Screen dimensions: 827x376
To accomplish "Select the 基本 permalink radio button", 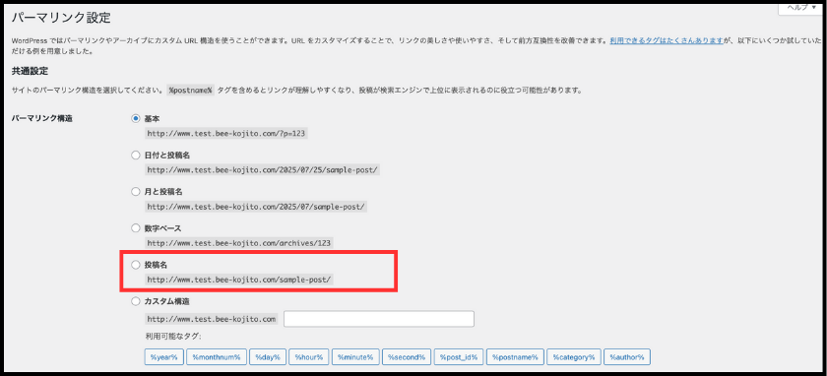I will point(136,119).
